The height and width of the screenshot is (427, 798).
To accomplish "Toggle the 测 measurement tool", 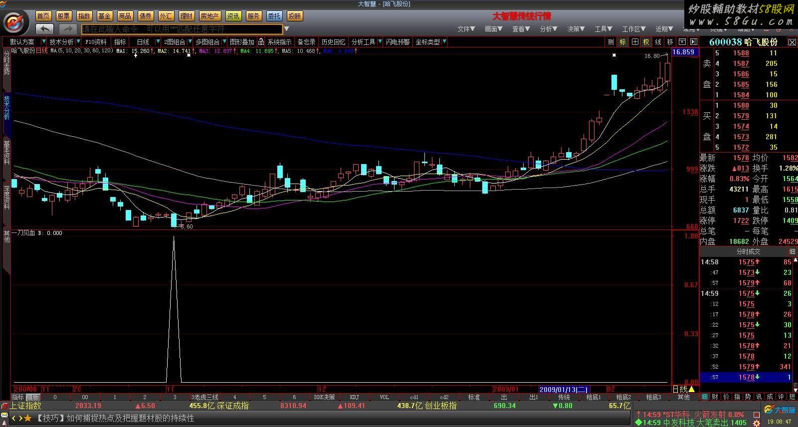I will (x=610, y=42).
